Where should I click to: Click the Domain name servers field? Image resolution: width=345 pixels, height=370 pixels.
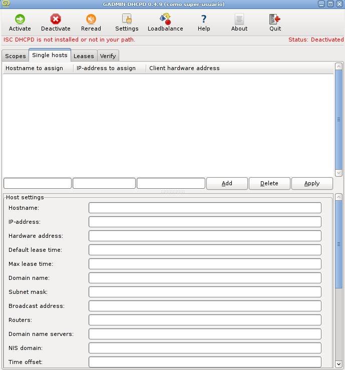[x=205, y=334]
